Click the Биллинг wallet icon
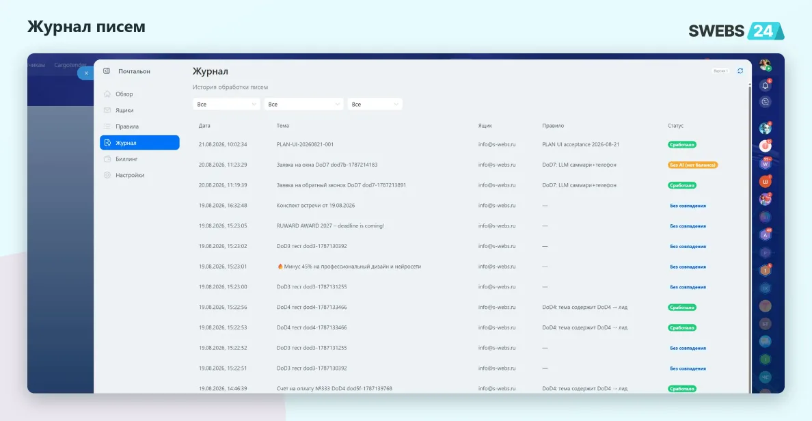Viewport: 812px width, 421px height. pos(107,159)
